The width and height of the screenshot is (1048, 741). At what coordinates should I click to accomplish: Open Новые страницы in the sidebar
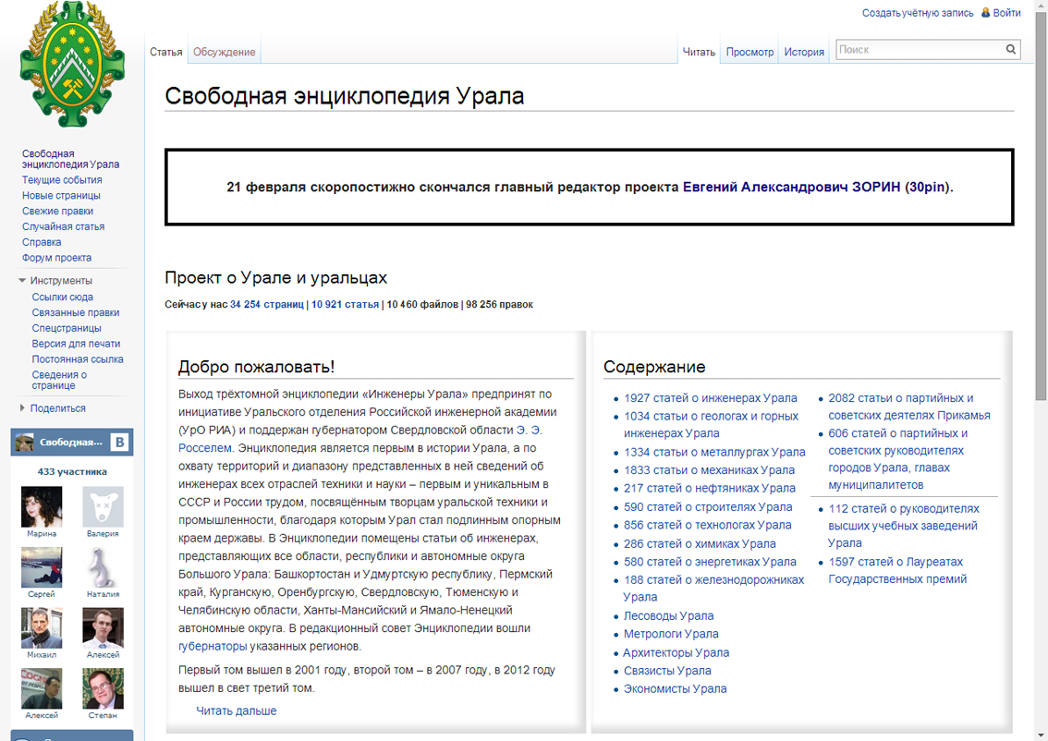tap(61, 195)
